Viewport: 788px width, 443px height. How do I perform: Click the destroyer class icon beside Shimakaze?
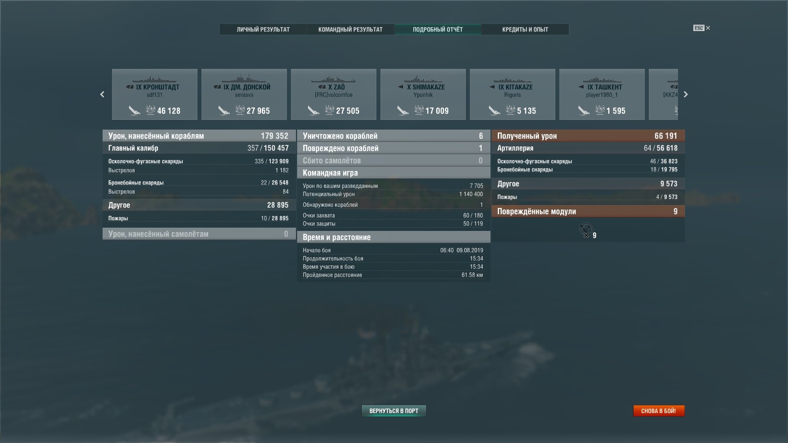click(x=400, y=87)
